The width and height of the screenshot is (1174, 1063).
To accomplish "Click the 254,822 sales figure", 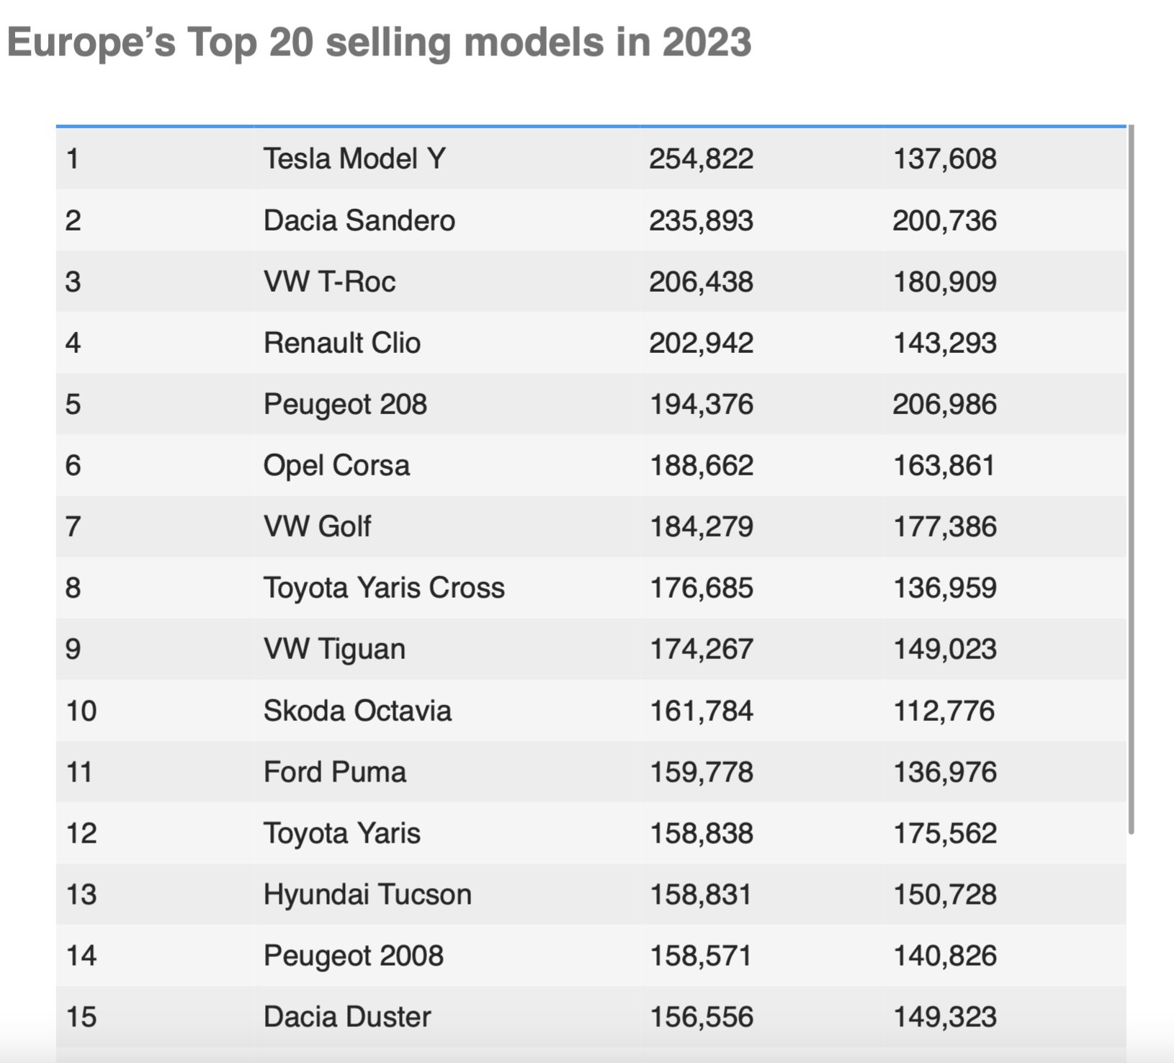I will (701, 158).
